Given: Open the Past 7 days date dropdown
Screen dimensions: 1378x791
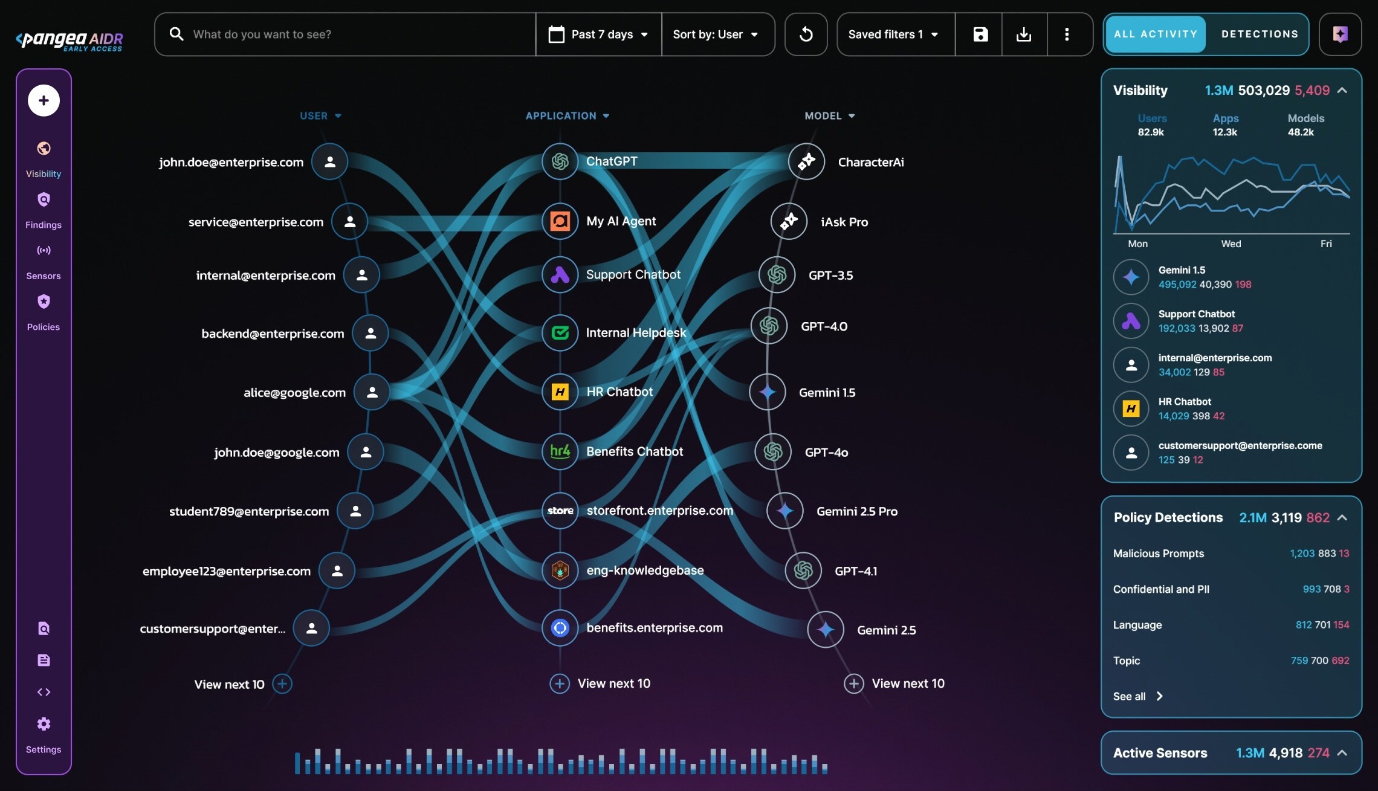Looking at the screenshot, I should (x=598, y=34).
